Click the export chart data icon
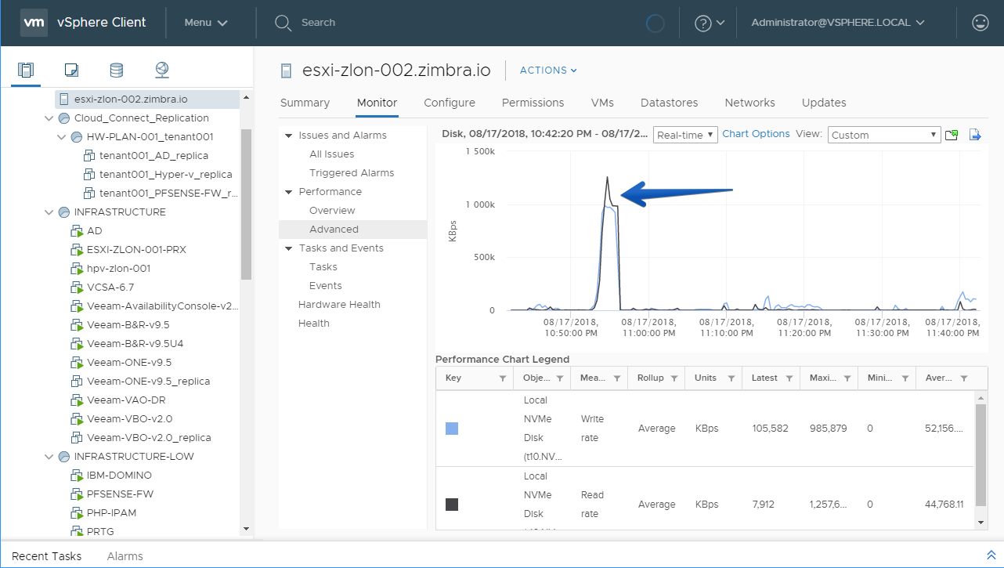Viewport: 1004px width, 568px height. pyautogui.click(x=975, y=135)
